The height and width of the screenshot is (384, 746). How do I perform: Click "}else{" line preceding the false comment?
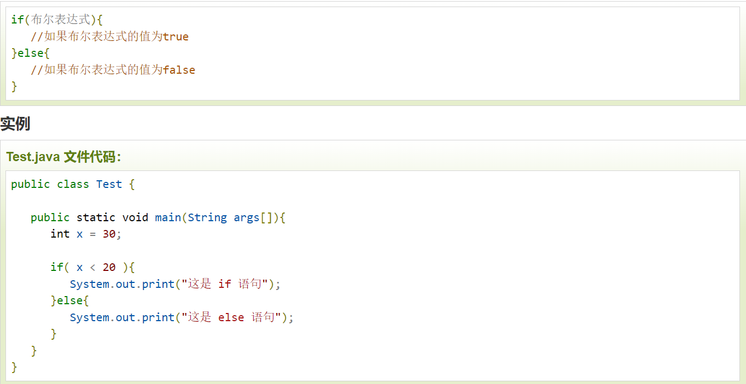click(x=31, y=53)
